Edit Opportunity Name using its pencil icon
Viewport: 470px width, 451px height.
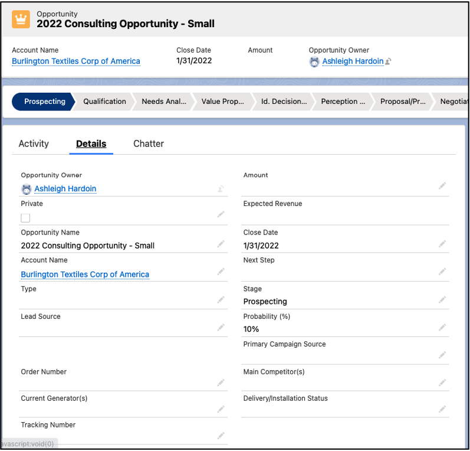coord(221,243)
